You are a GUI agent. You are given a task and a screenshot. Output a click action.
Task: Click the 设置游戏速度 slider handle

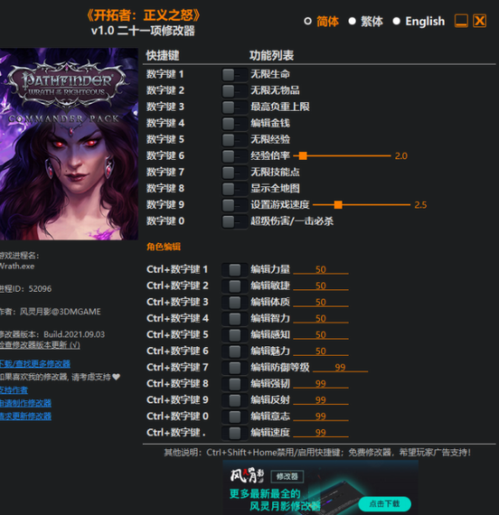tap(338, 205)
